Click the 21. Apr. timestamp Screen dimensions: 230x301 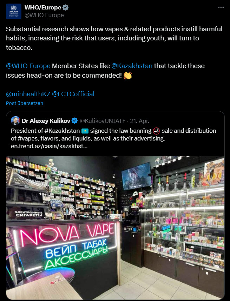click(x=139, y=121)
